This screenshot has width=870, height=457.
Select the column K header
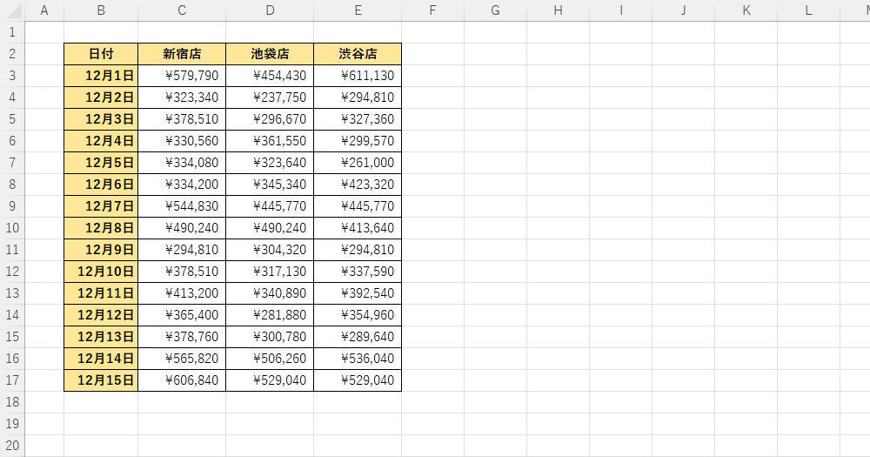[x=746, y=10]
